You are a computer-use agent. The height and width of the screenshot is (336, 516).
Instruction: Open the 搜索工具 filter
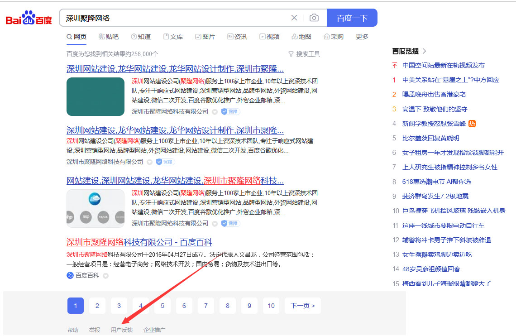point(304,54)
